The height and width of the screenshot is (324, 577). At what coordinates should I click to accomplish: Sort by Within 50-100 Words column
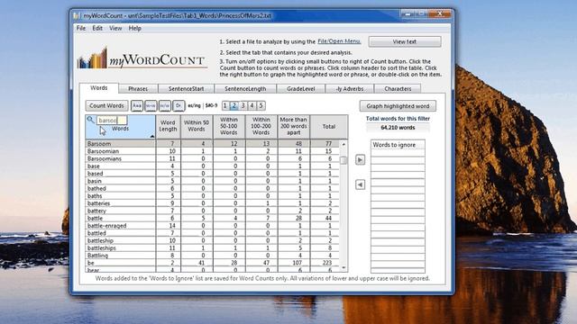(229, 126)
